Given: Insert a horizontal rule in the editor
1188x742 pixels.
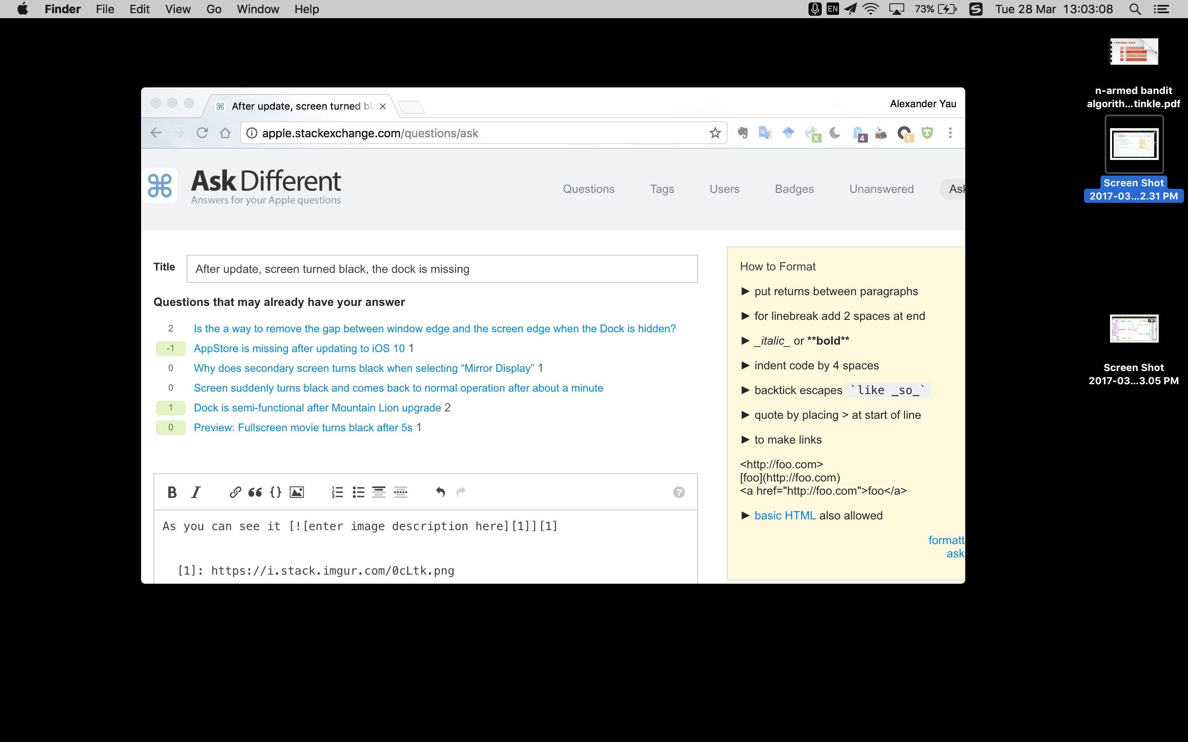Looking at the screenshot, I should [x=401, y=492].
